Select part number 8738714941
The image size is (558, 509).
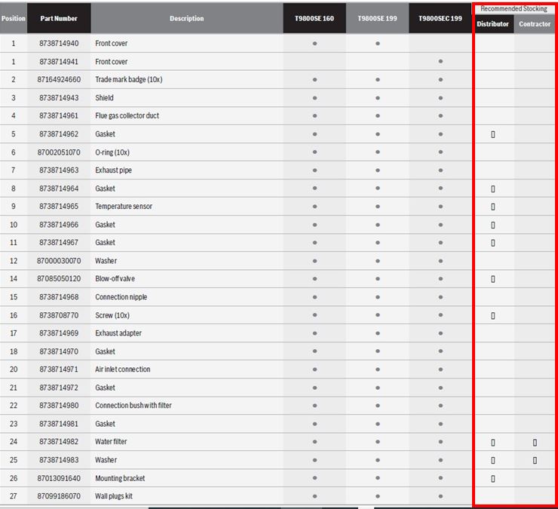click(59, 62)
